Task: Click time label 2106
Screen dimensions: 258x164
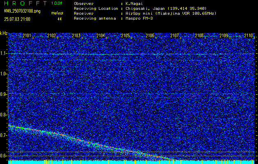Action: [150, 36]
